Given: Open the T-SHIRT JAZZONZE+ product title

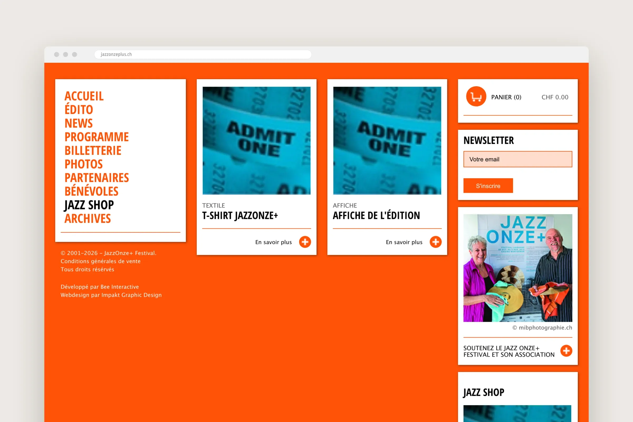Looking at the screenshot, I should pos(240,215).
